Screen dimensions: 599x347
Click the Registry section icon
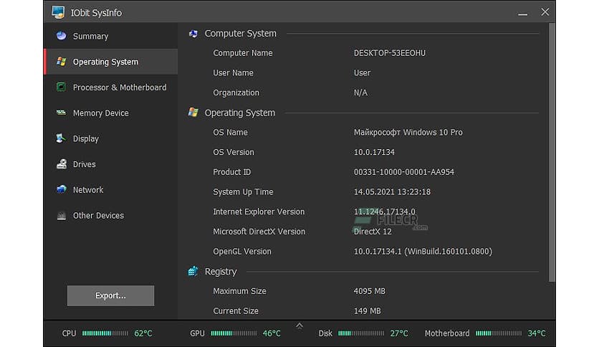pyautogui.click(x=193, y=271)
